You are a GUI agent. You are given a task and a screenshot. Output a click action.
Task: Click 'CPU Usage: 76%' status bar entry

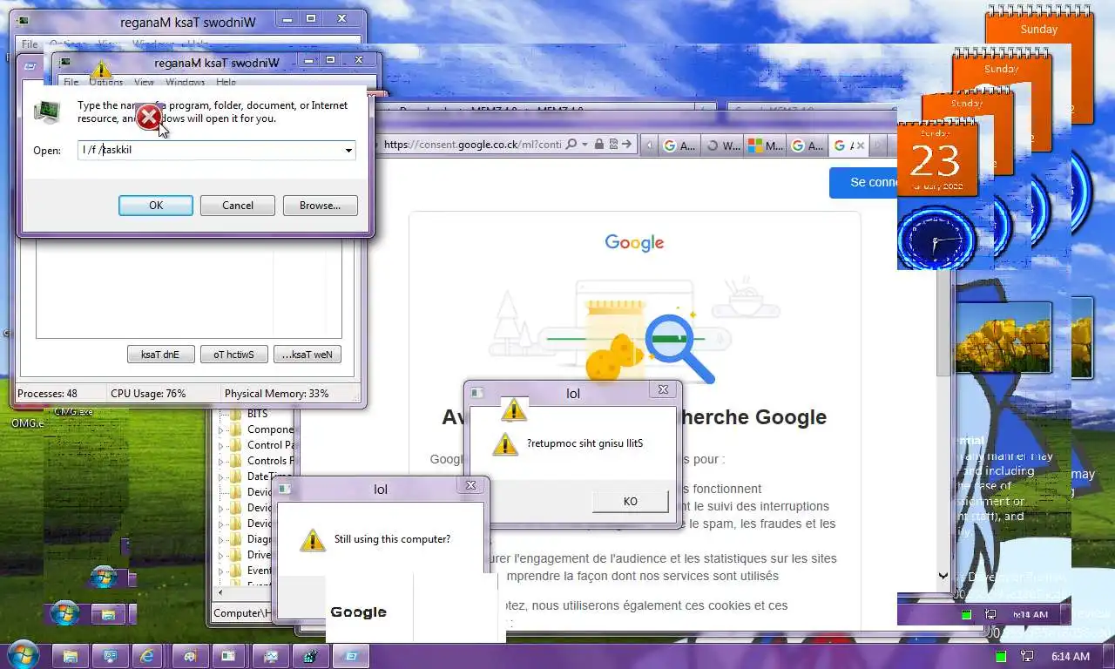point(148,394)
